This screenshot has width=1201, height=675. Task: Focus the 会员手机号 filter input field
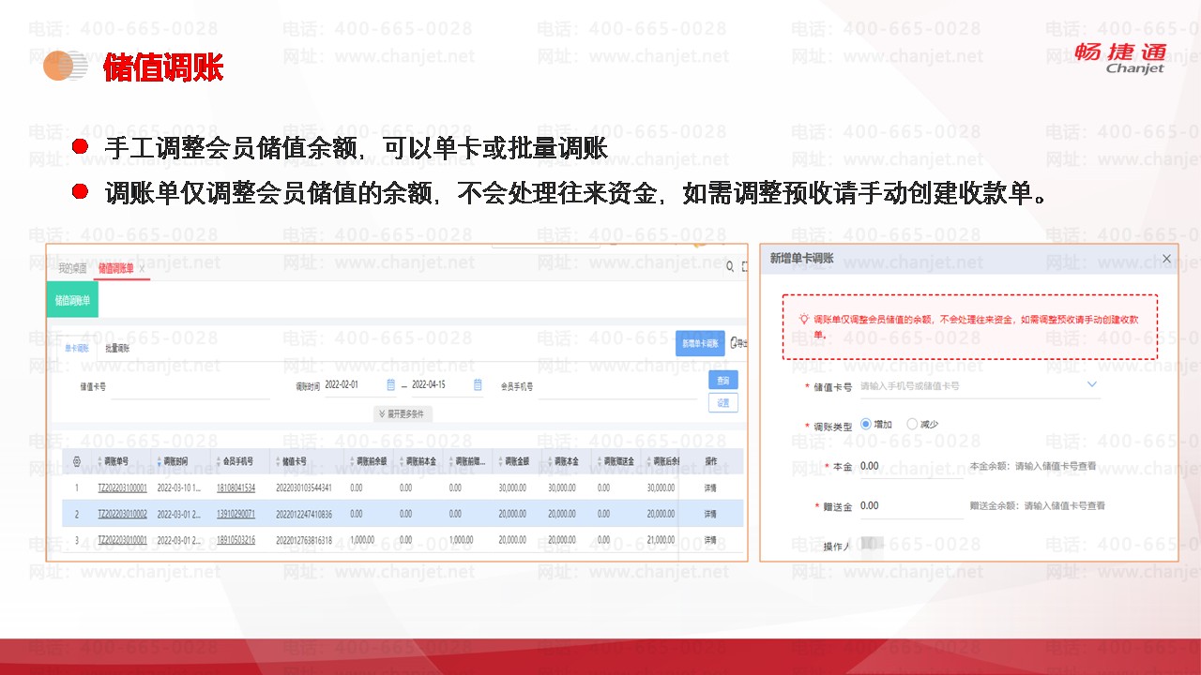pos(617,385)
